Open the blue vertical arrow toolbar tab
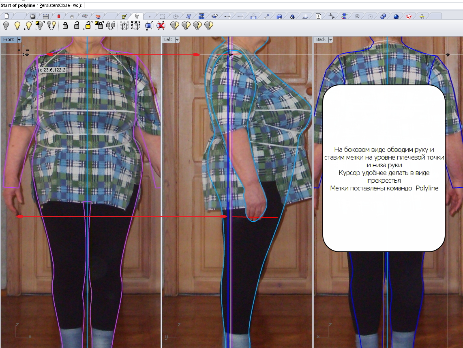Image resolution: width=463 pixels, height=348 pixels. [344, 16]
